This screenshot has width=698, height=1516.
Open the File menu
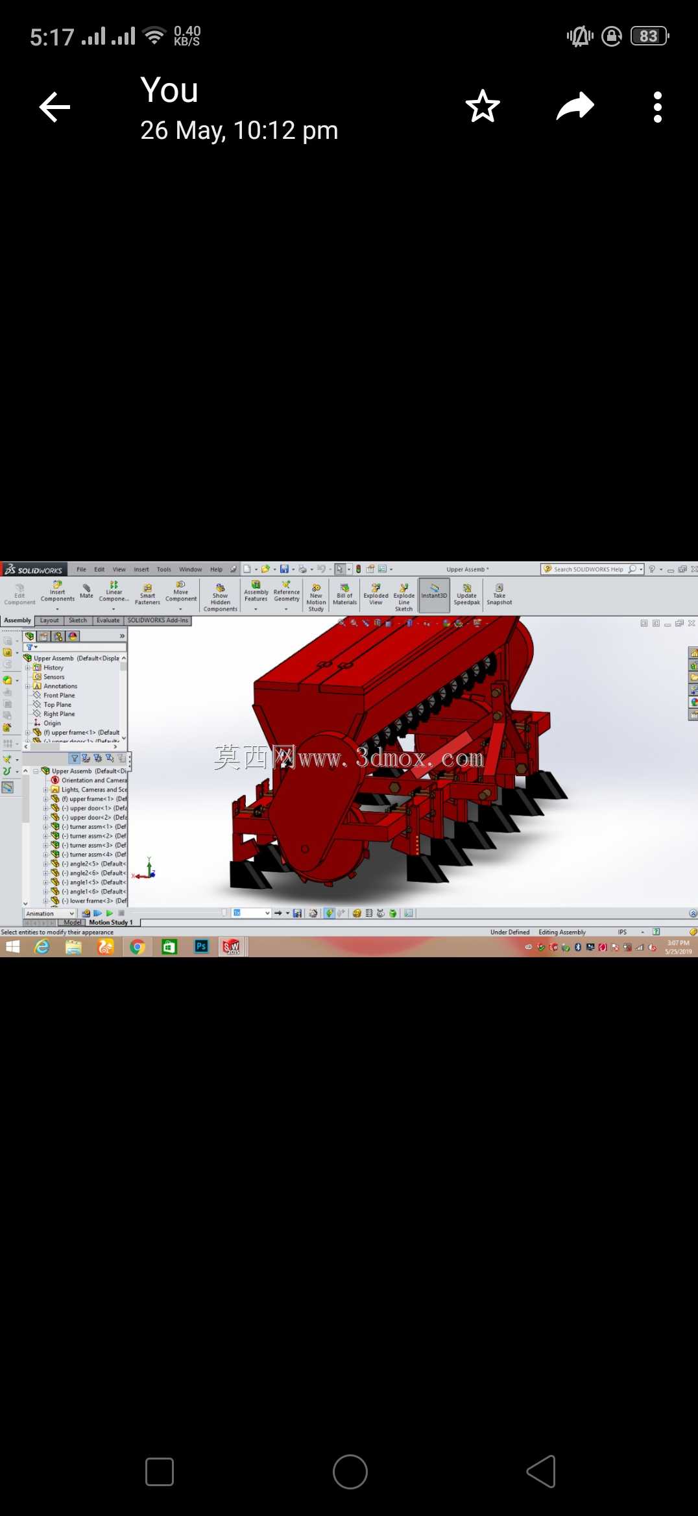[81, 569]
